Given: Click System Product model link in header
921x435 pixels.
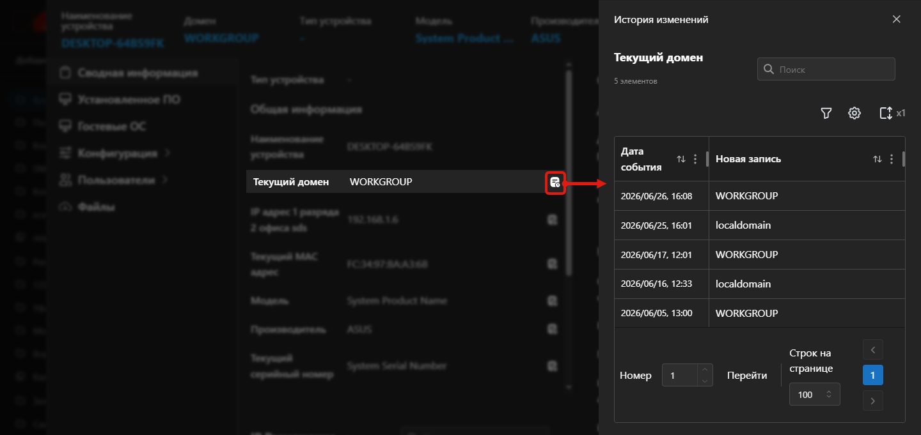Looking at the screenshot, I should pos(464,38).
